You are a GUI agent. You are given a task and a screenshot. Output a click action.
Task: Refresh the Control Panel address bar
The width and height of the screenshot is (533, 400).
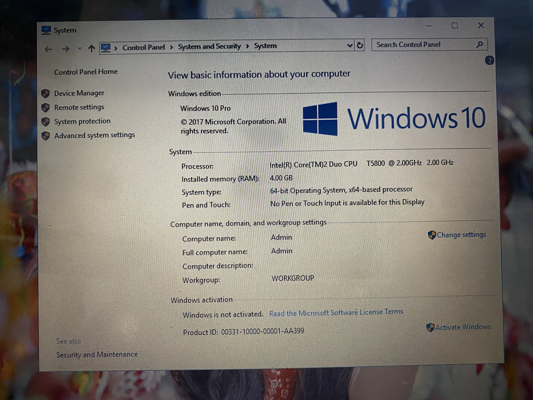tap(360, 45)
